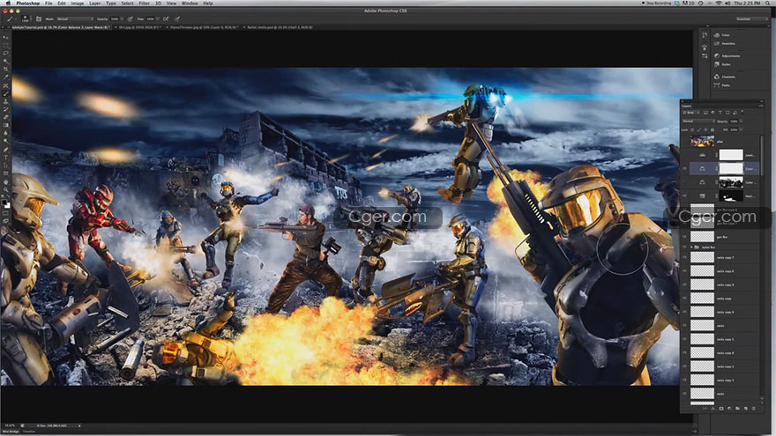Open the collapsed History panel icon
This screenshot has width=776, height=436.
point(705,35)
